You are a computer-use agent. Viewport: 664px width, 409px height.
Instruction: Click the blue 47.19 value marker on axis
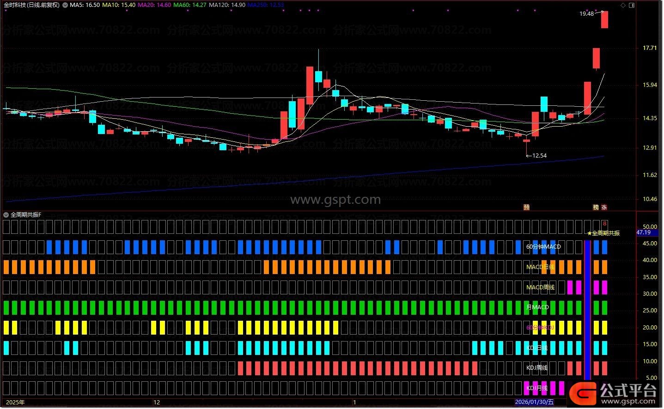pos(644,232)
